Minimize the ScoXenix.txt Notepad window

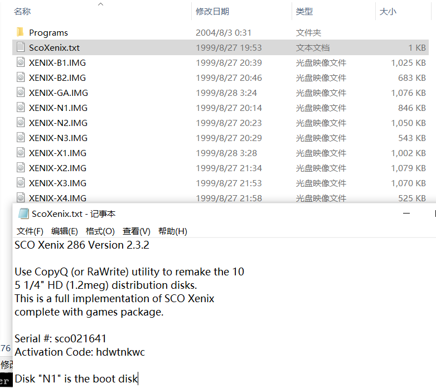tap(406, 213)
